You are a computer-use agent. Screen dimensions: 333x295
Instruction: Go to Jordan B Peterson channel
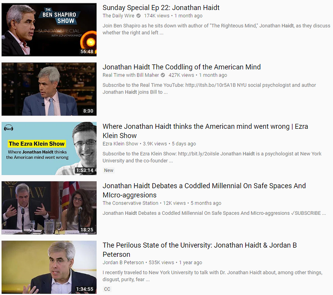pyautogui.click(x=123, y=262)
